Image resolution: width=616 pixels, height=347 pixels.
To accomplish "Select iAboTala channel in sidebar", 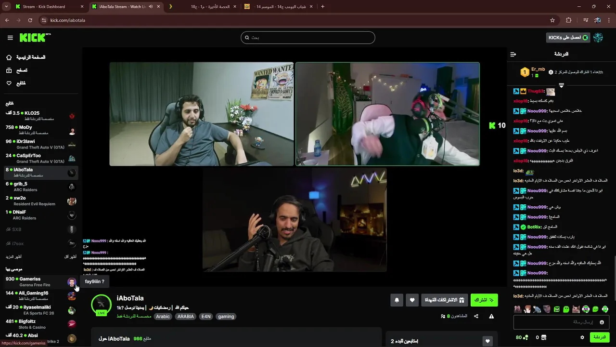I will 40,172.
